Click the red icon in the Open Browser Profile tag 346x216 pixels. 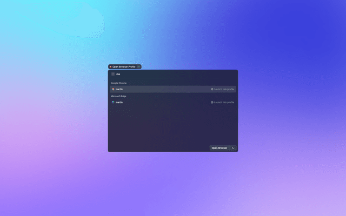tap(110, 67)
